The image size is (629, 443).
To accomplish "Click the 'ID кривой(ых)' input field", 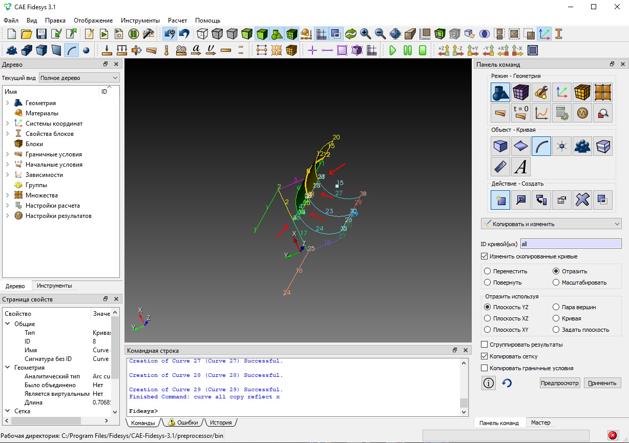I will pyautogui.click(x=571, y=244).
